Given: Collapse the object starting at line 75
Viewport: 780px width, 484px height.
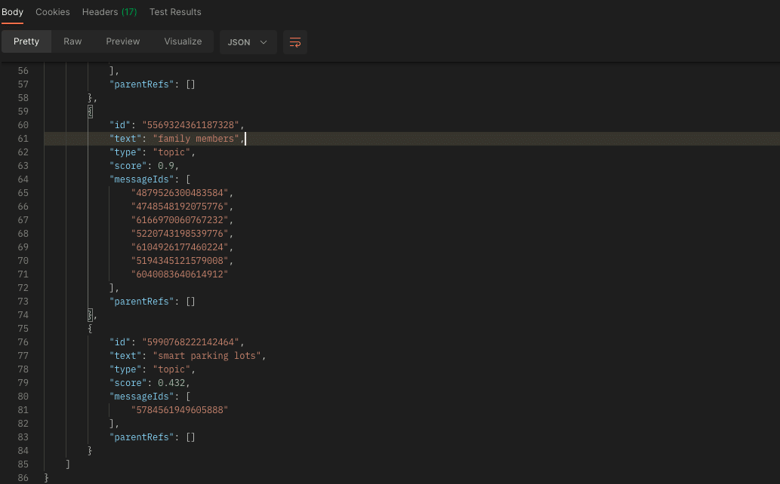Looking at the screenshot, I should [91, 328].
